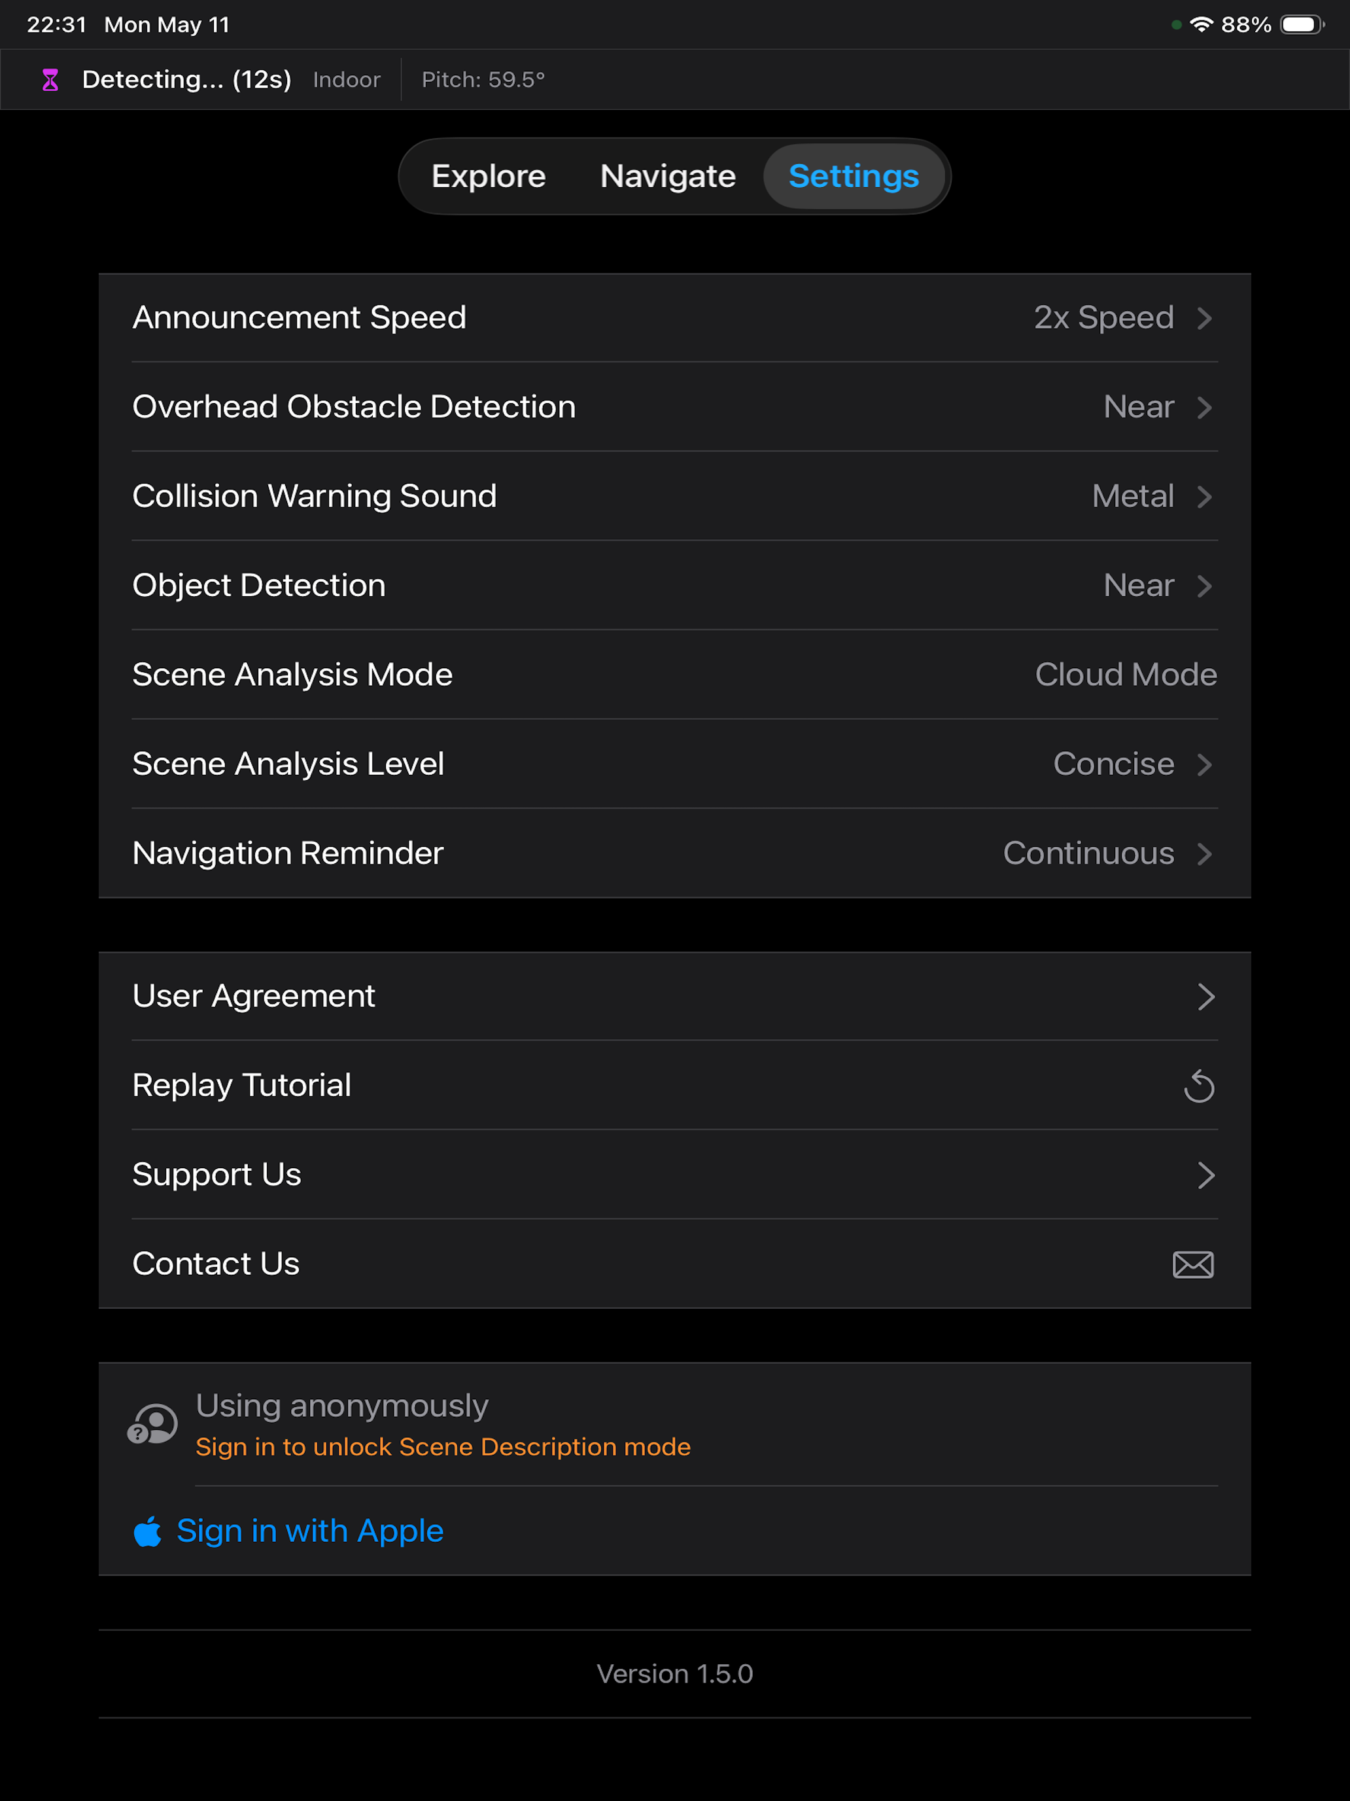Tap Near value for Overhead Obstacle Detection

coord(1139,406)
